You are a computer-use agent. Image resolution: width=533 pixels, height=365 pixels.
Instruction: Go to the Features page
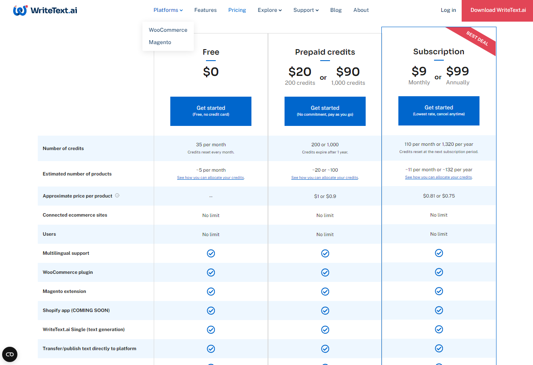tap(206, 10)
